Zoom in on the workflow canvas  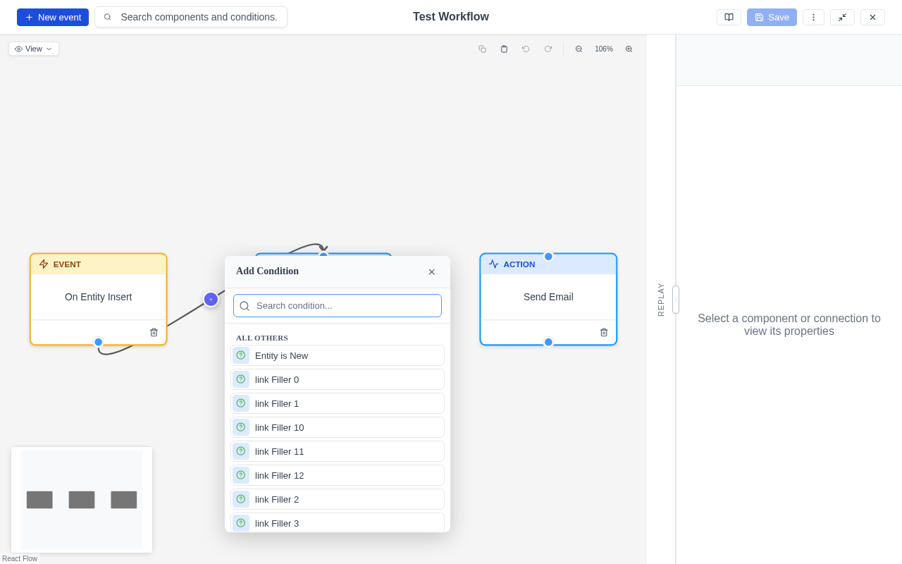(x=629, y=49)
